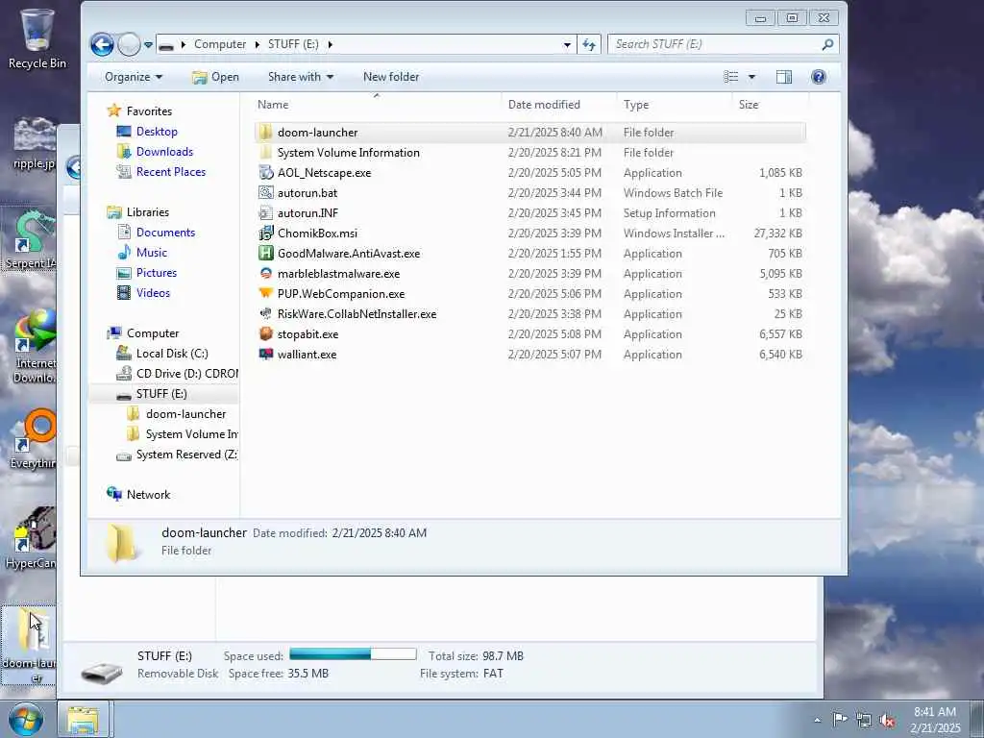Select STUFF (E:) in navigation pane
984x738 pixels.
click(x=161, y=393)
